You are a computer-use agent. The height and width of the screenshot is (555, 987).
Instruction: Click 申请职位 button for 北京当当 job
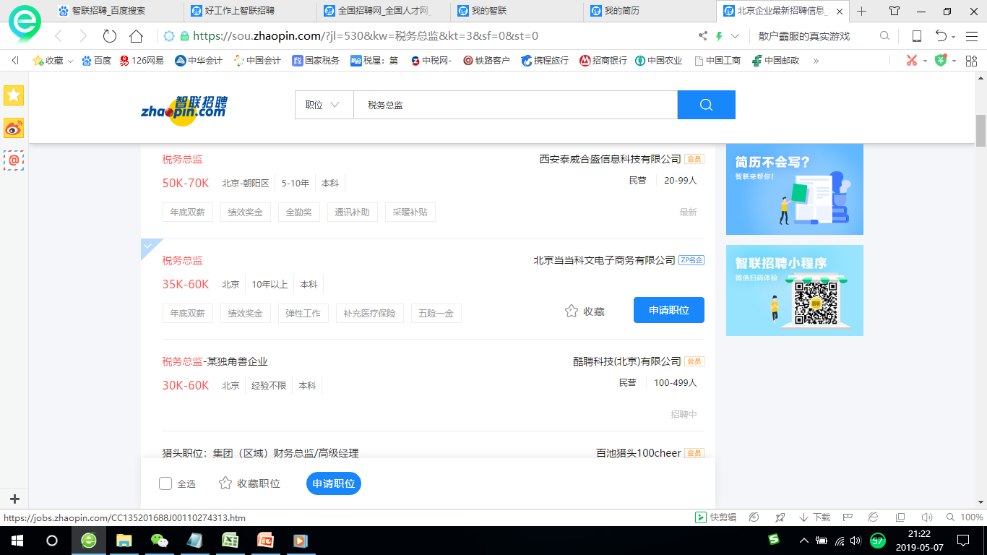[x=668, y=310]
